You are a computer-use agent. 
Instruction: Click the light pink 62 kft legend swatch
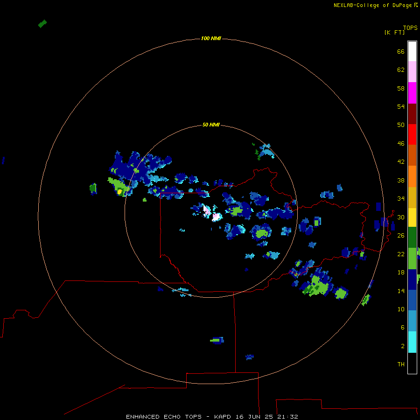[412, 72]
